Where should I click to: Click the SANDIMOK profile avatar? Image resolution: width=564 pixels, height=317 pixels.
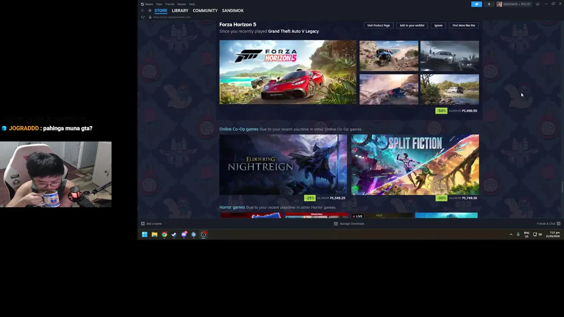499,4
